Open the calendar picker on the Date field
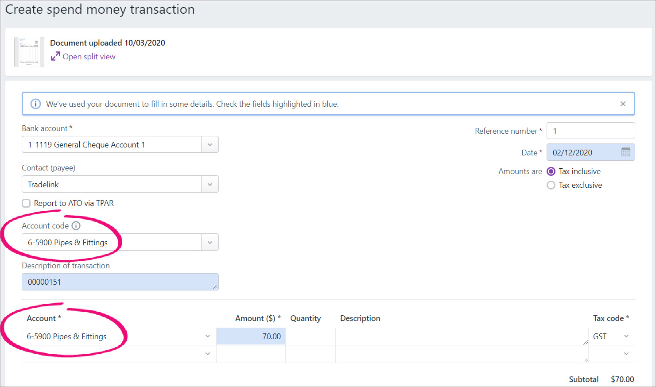Viewport: 656px width, 387px height. tap(625, 152)
